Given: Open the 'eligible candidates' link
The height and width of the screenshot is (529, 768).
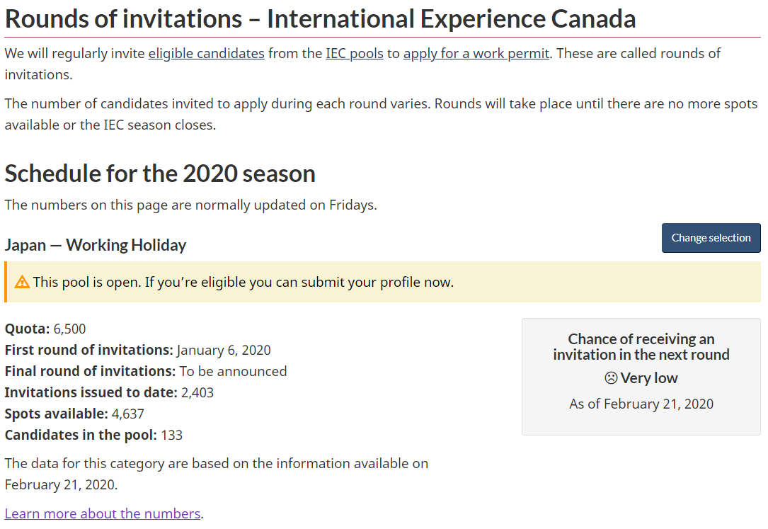Looking at the screenshot, I should 206,53.
